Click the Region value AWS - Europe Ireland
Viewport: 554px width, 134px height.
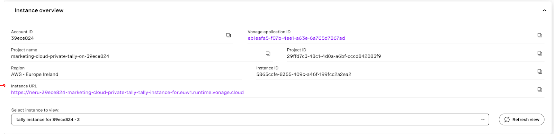[35, 74]
